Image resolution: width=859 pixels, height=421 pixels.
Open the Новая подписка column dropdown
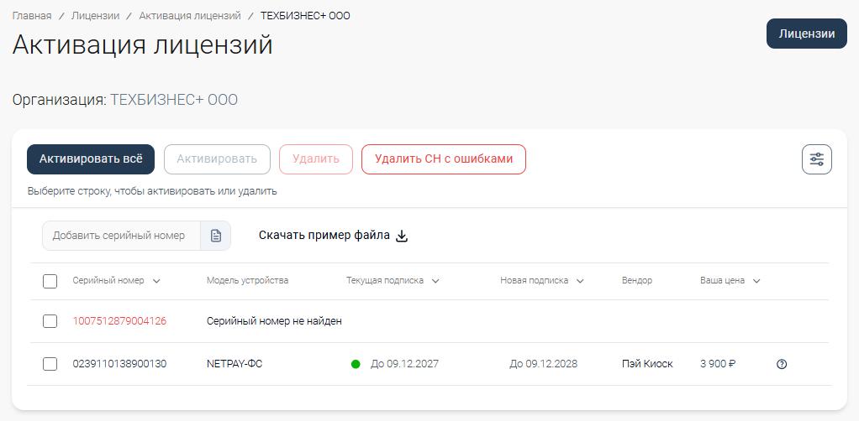tap(580, 281)
